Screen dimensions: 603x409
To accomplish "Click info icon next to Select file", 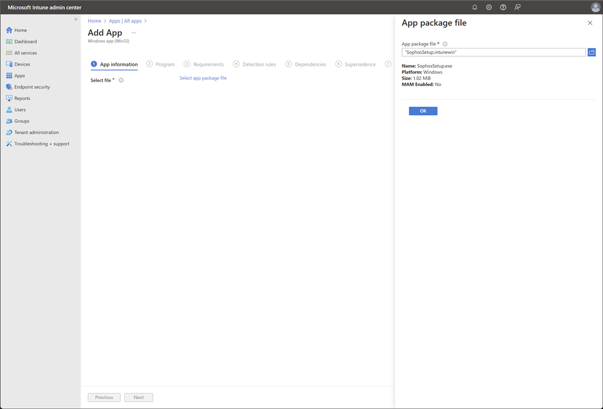I will 121,80.
